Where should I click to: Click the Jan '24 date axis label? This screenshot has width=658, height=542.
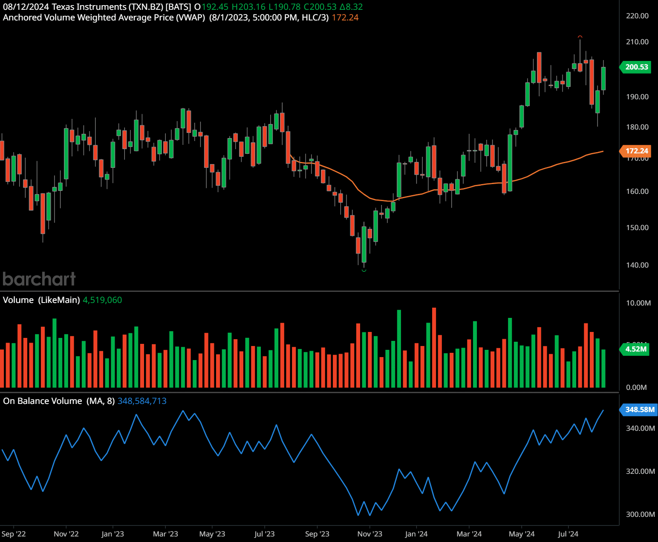[416, 534]
